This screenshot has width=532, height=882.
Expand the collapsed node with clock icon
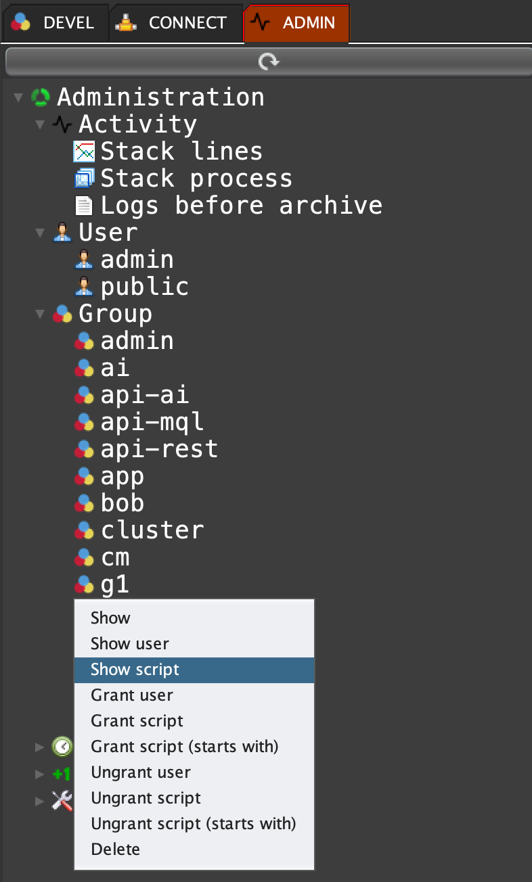(x=40, y=747)
